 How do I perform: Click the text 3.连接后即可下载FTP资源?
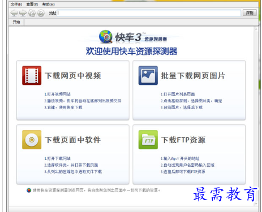(x=183, y=171)
